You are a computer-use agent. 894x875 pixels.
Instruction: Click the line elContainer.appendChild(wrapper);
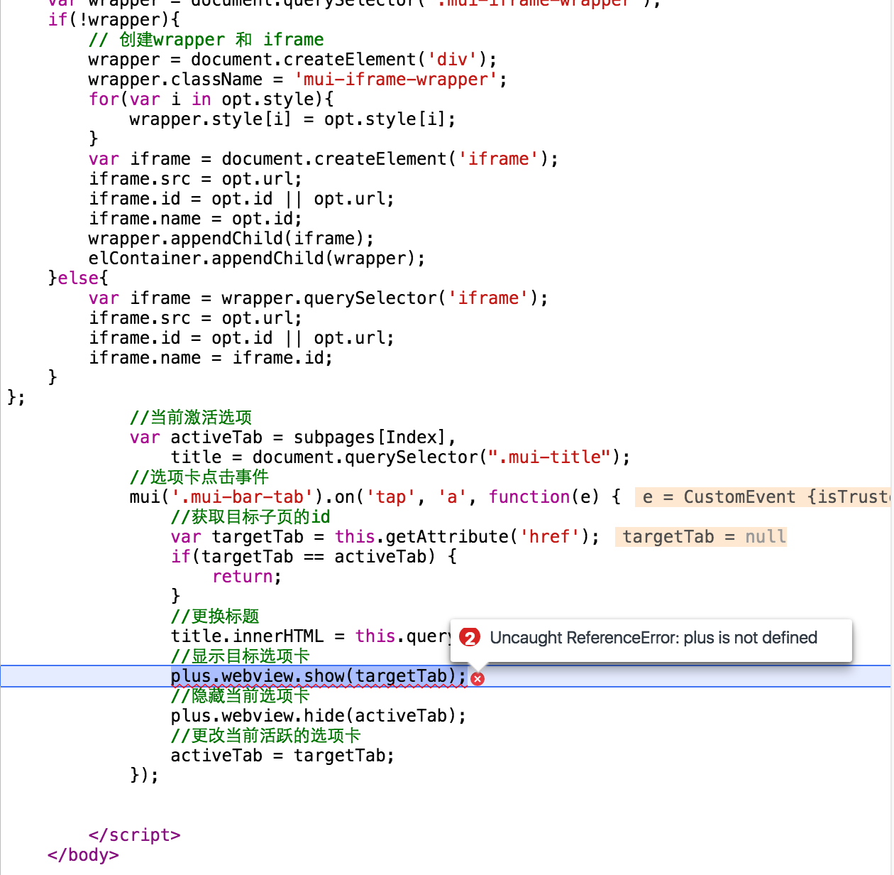[257, 259]
